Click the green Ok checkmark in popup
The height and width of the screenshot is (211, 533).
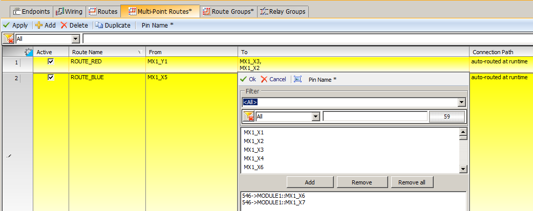tap(243, 79)
